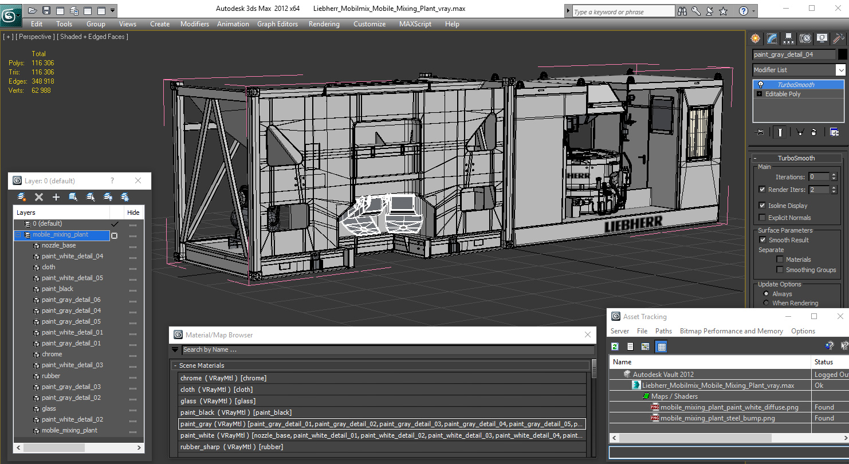
Task: Click binoculars search icon in InfoCenter
Action: point(682,11)
